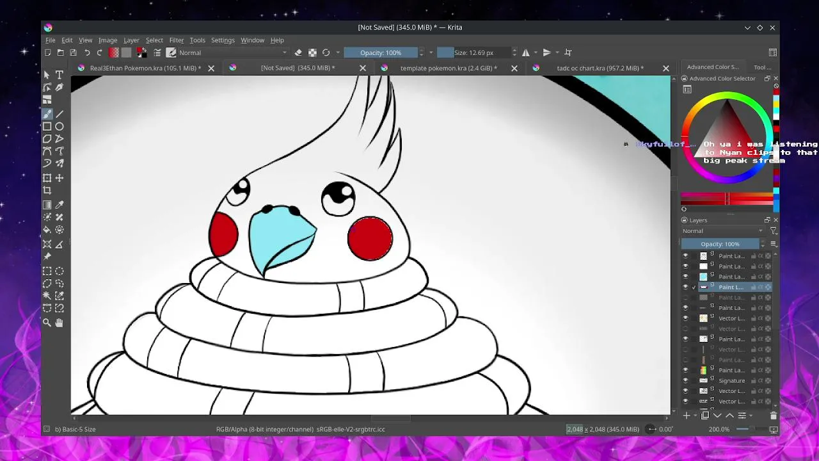This screenshot has height=461, width=819.
Task: Create a new document from toolbar
Action: tap(48, 53)
